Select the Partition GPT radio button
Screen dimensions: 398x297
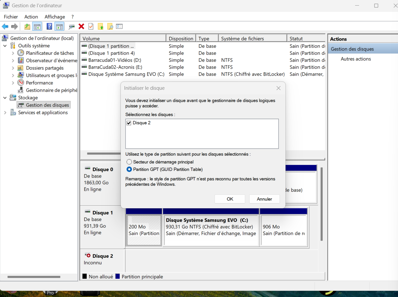129,169
